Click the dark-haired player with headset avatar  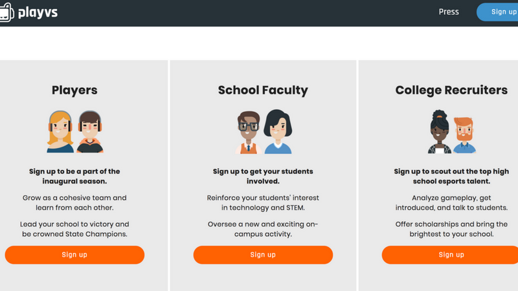coord(90,132)
